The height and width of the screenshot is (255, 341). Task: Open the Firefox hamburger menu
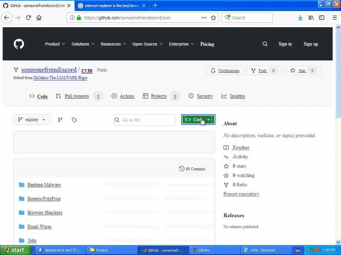[x=334, y=18]
